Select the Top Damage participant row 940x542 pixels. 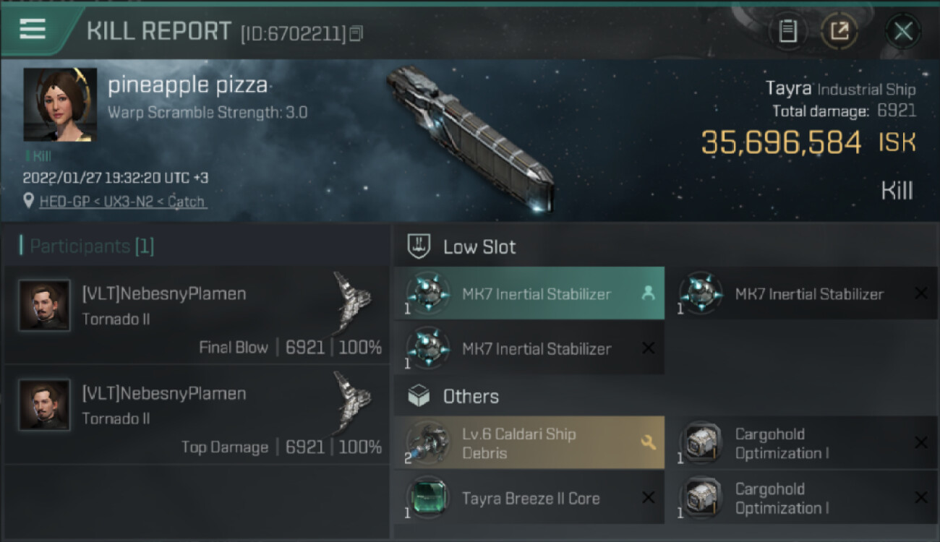pyautogui.click(x=197, y=415)
